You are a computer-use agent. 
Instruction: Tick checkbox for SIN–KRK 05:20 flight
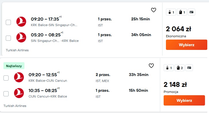pos(8,38)
